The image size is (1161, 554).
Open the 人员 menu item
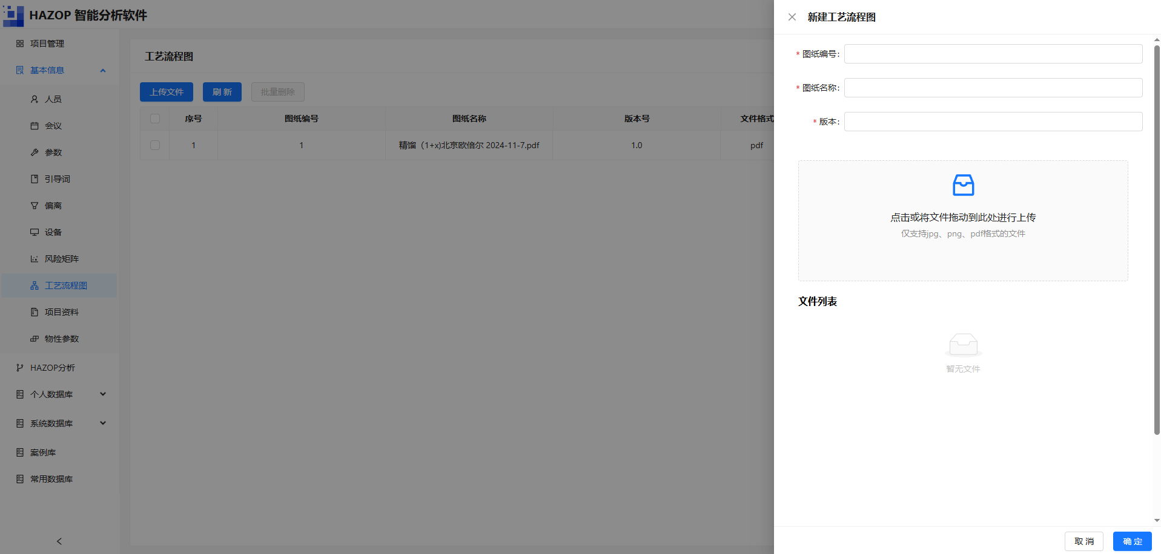(x=59, y=99)
